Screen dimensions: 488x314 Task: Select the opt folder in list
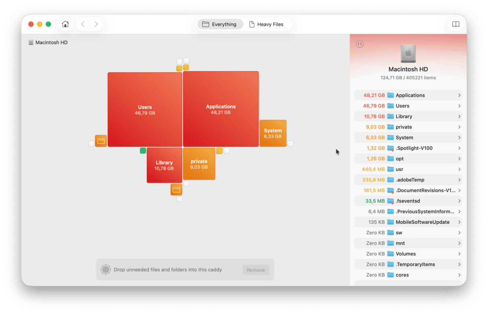(399, 158)
